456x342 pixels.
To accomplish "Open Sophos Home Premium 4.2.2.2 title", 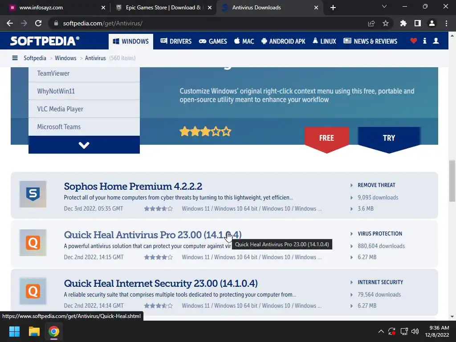I will 133,186.
